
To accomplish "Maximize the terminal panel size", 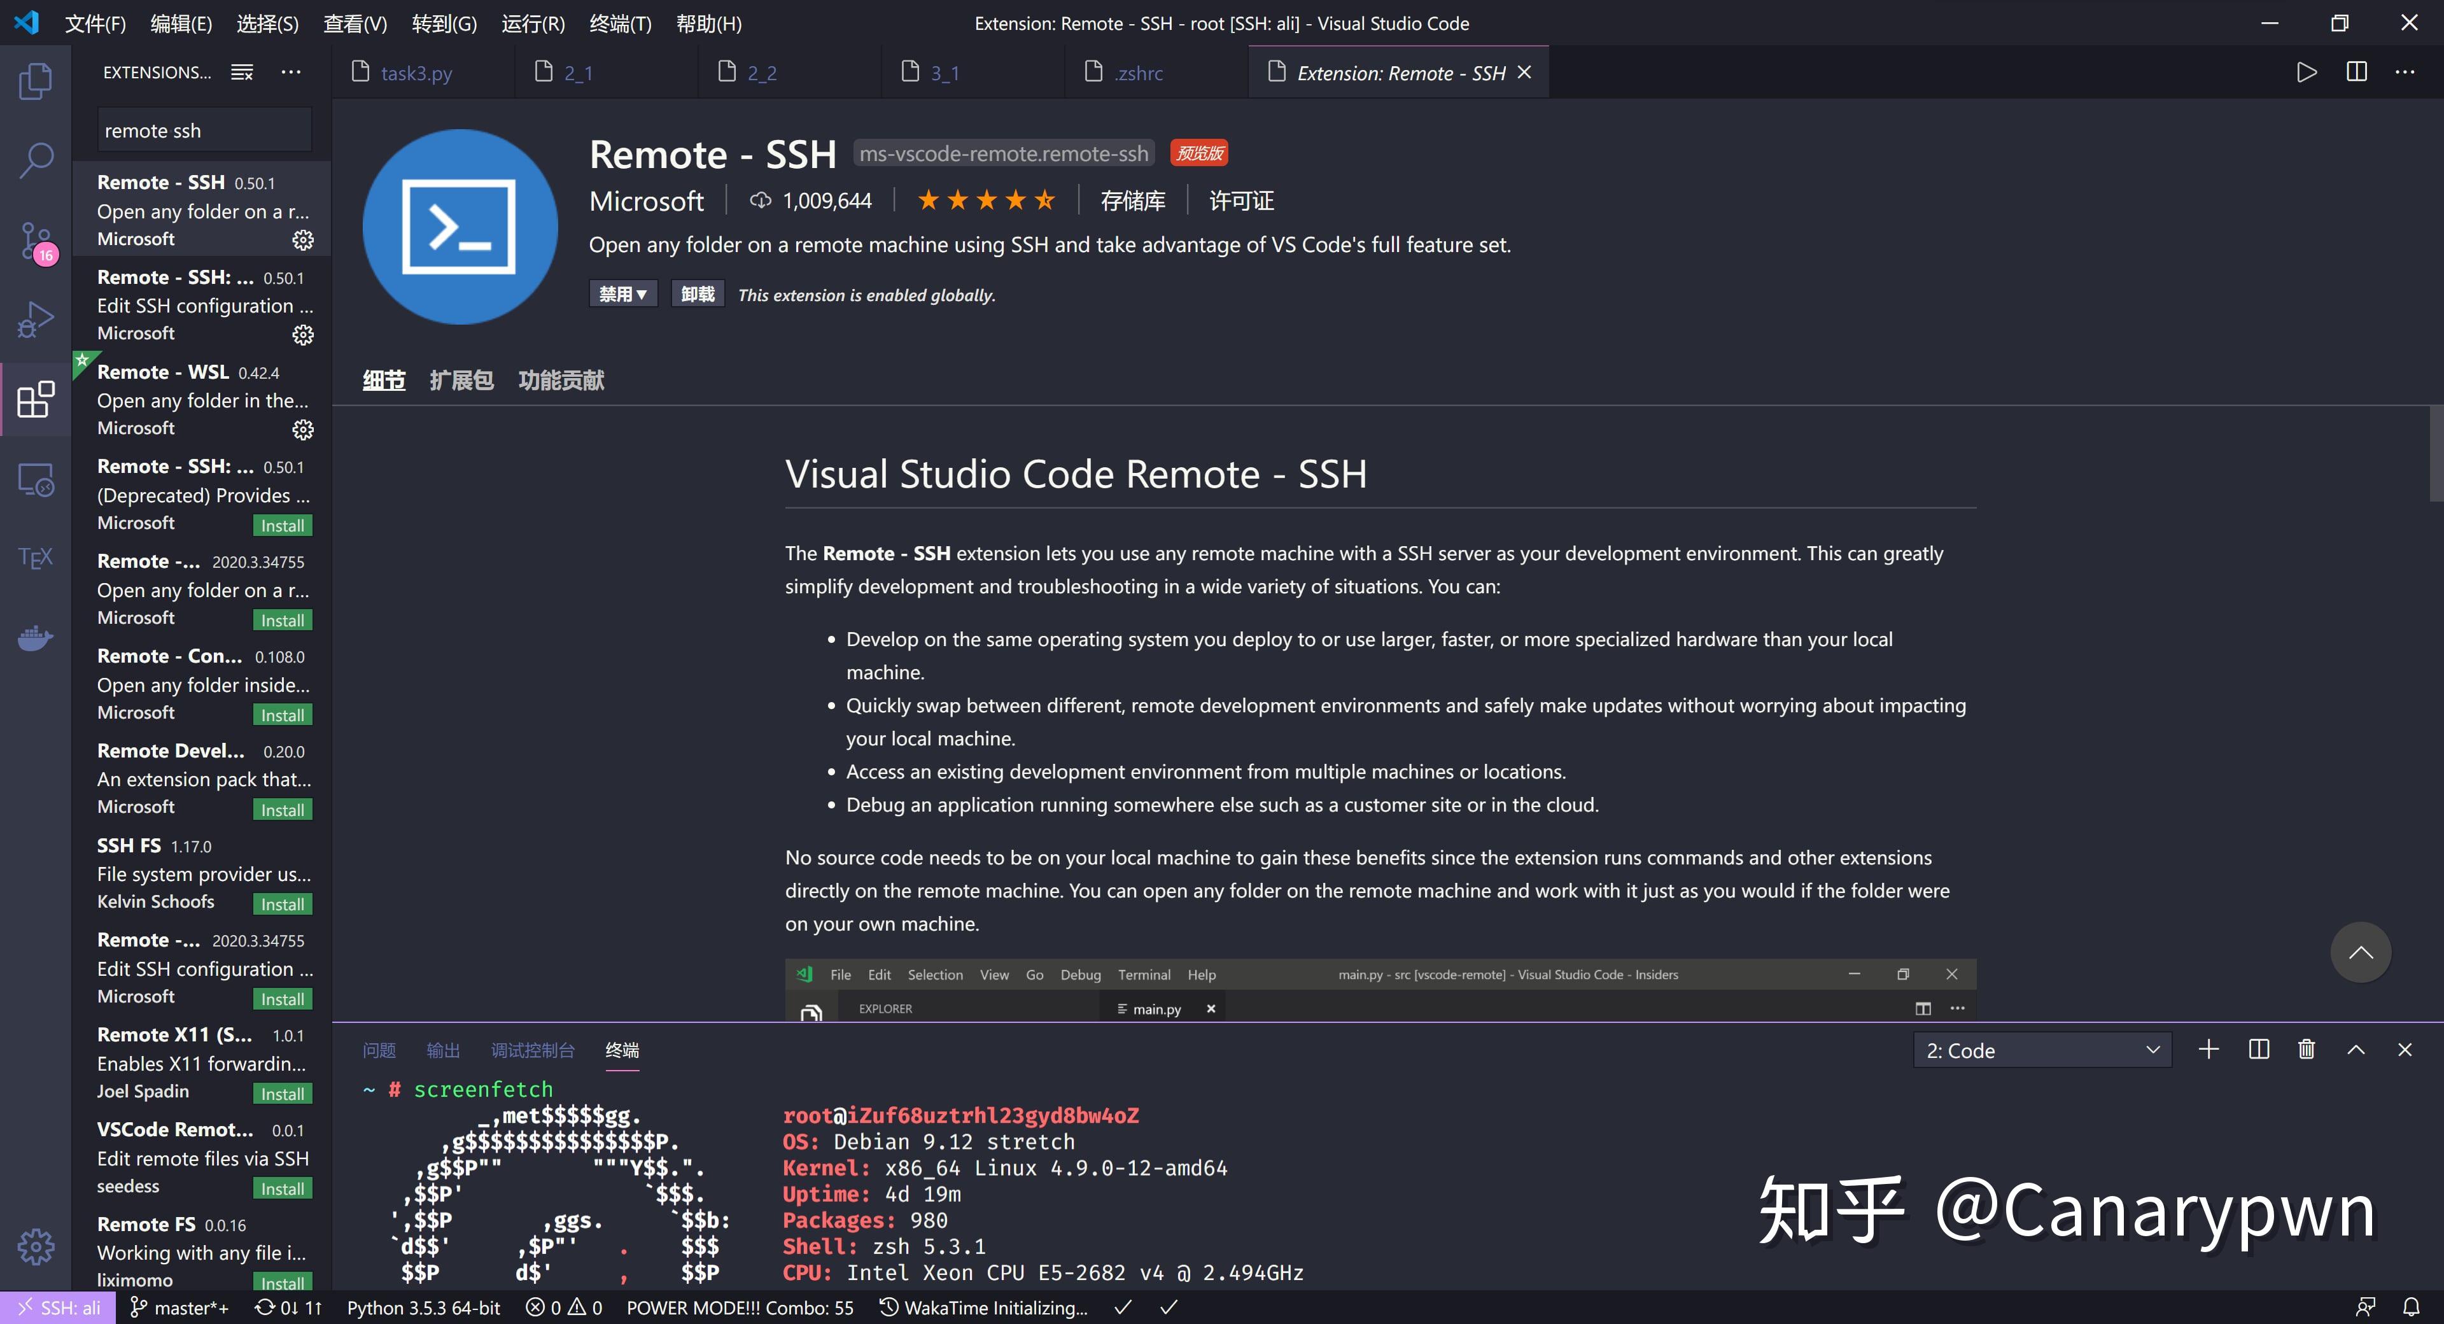I will point(2356,1049).
